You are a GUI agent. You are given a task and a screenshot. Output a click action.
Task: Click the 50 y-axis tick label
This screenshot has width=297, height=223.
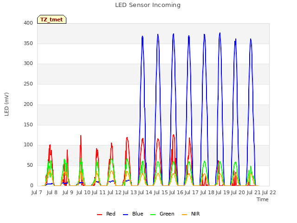pyautogui.click(x=30, y=165)
